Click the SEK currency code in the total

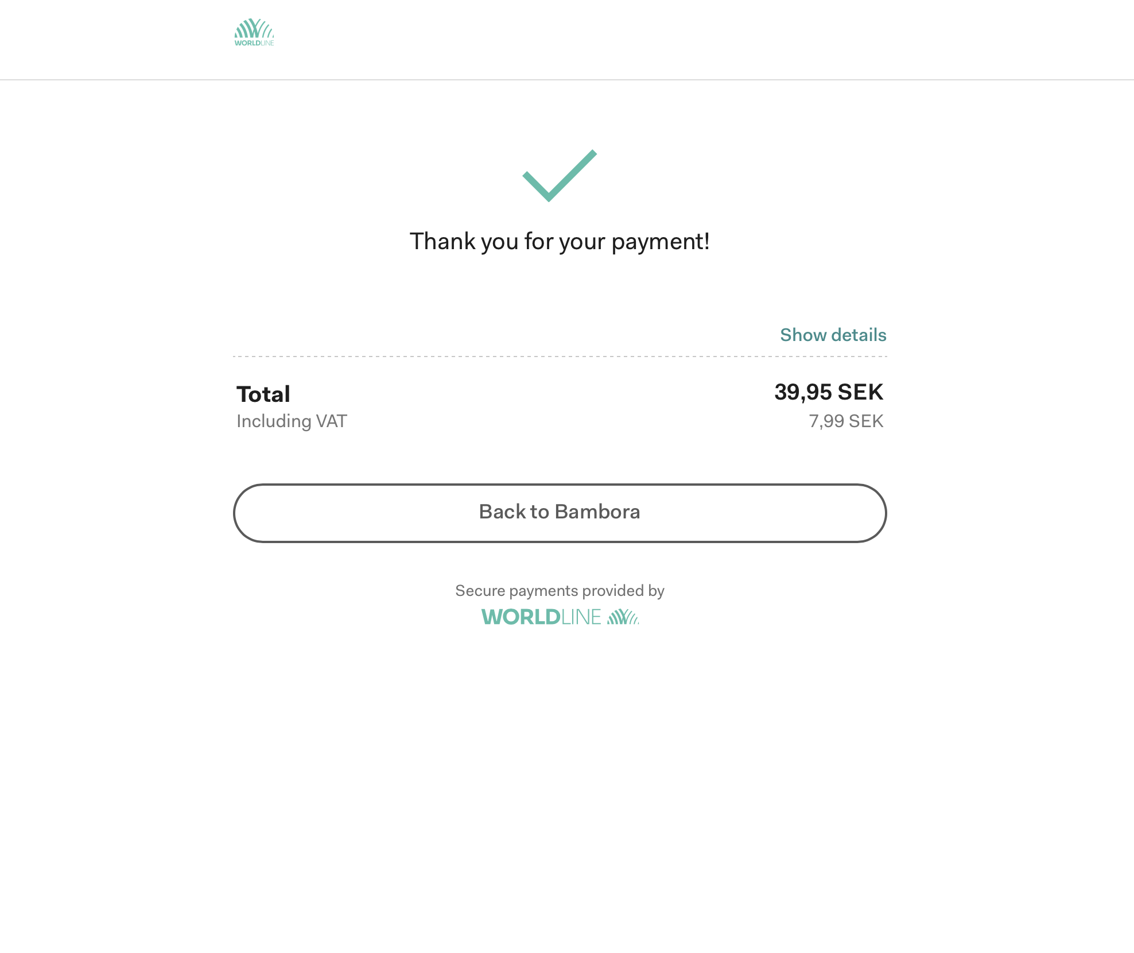tap(860, 392)
